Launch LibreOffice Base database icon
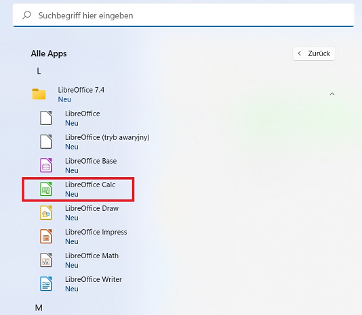 click(46, 166)
